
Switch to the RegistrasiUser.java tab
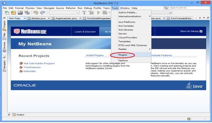pos(66,18)
